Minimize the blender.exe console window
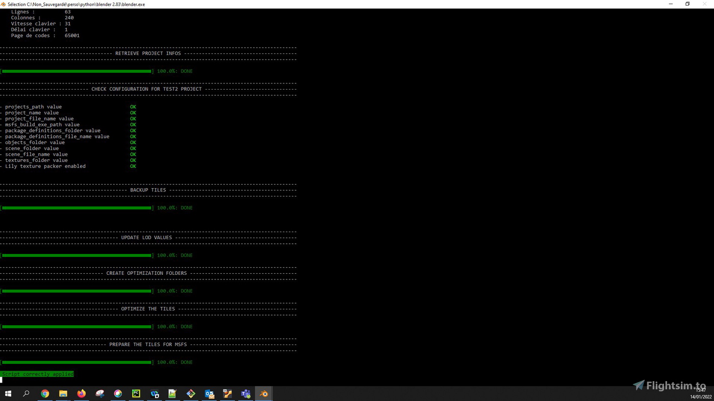The width and height of the screenshot is (714, 401). 671,4
